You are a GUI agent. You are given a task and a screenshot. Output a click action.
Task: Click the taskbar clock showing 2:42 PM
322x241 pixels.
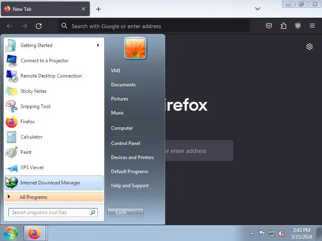pyautogui.click(x=301, y=233)
